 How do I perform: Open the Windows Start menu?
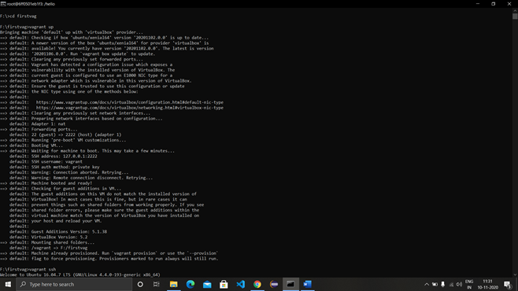point(8,284)
